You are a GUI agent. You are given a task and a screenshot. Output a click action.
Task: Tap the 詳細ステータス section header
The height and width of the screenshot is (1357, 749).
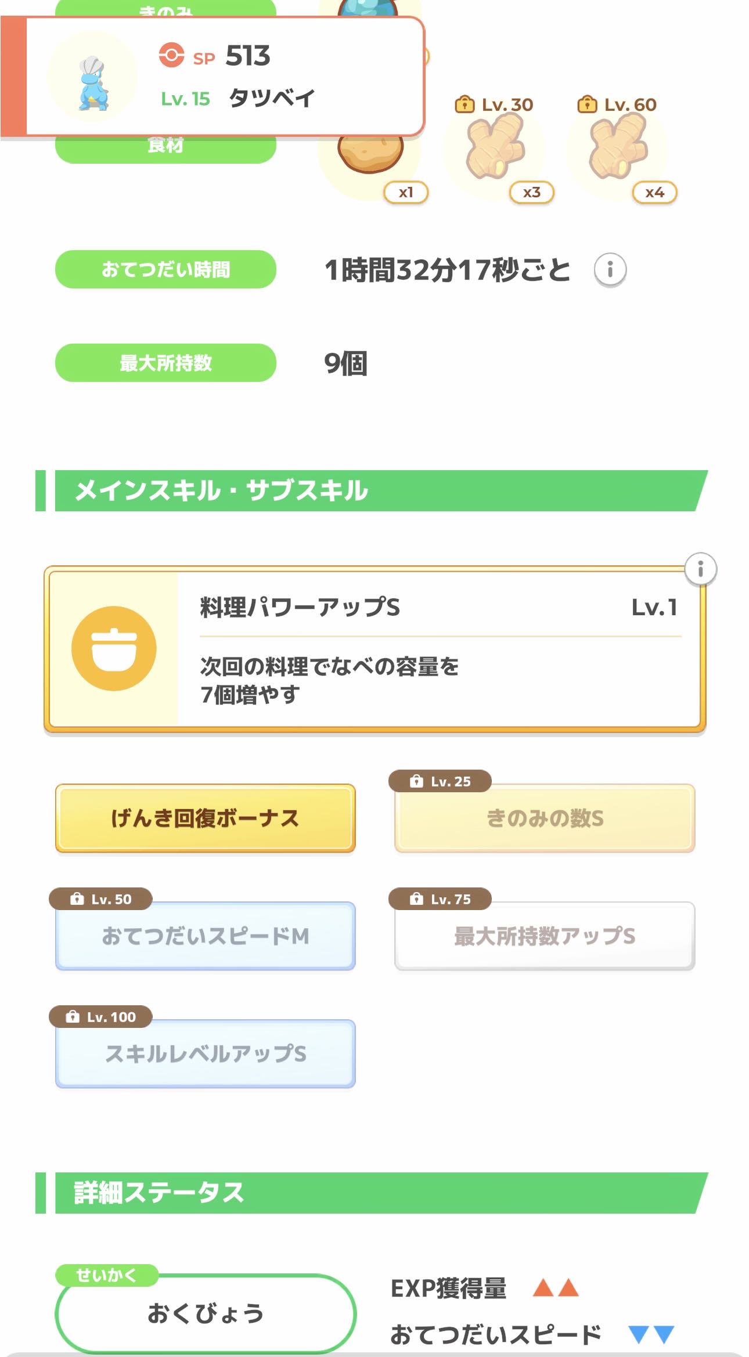pos(372,1193)
